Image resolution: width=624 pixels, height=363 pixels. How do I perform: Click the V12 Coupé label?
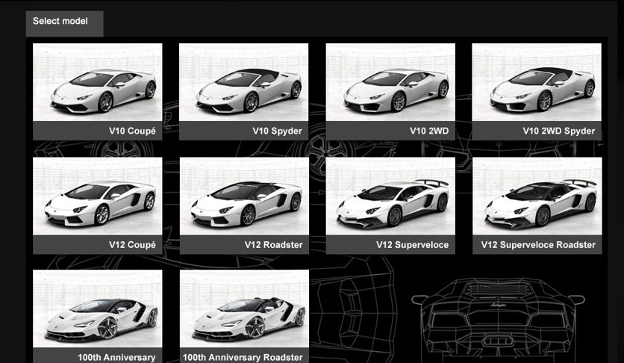(x=132, y=245)
